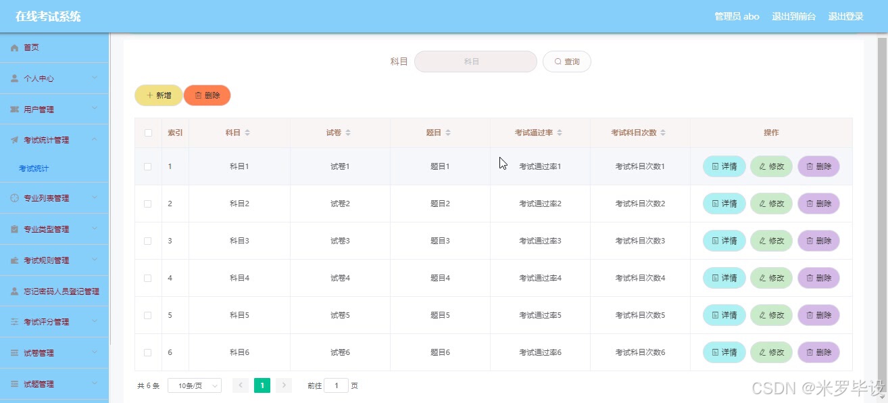Expand 试卷管理 menu chevron
The image size is (888, 403).
[x=95, y=353]
